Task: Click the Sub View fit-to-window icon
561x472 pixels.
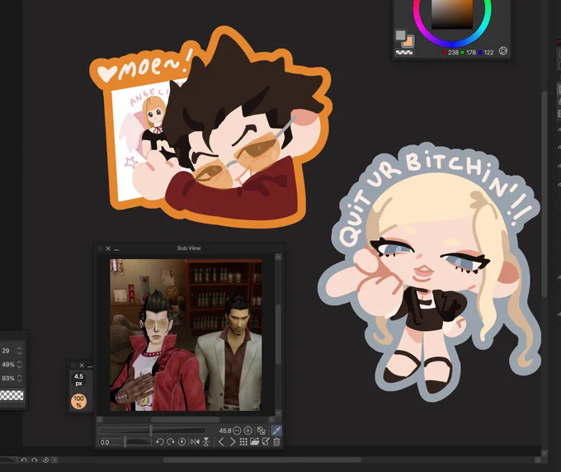Action: (262, 431)
